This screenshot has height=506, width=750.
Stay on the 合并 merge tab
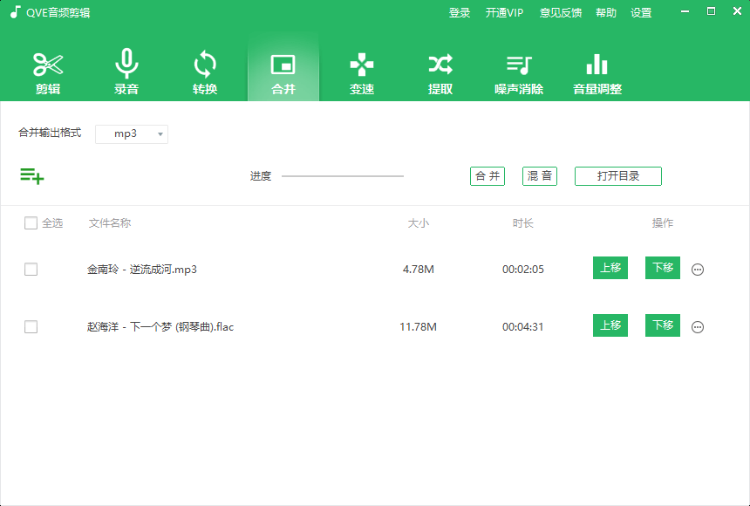[283, 70]
